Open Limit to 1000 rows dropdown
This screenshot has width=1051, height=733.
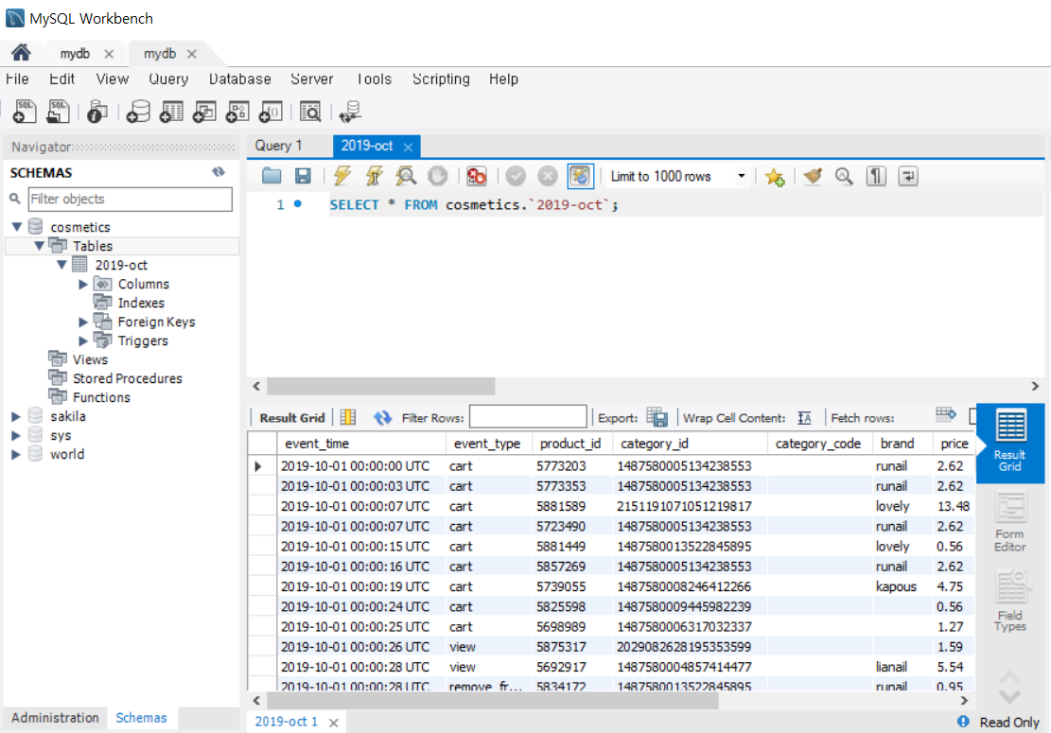tap(742, 176)
